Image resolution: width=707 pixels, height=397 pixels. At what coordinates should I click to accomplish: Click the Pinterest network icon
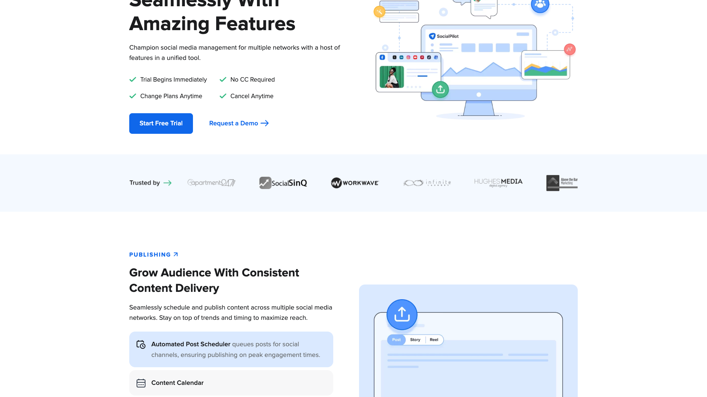(422, 57)
